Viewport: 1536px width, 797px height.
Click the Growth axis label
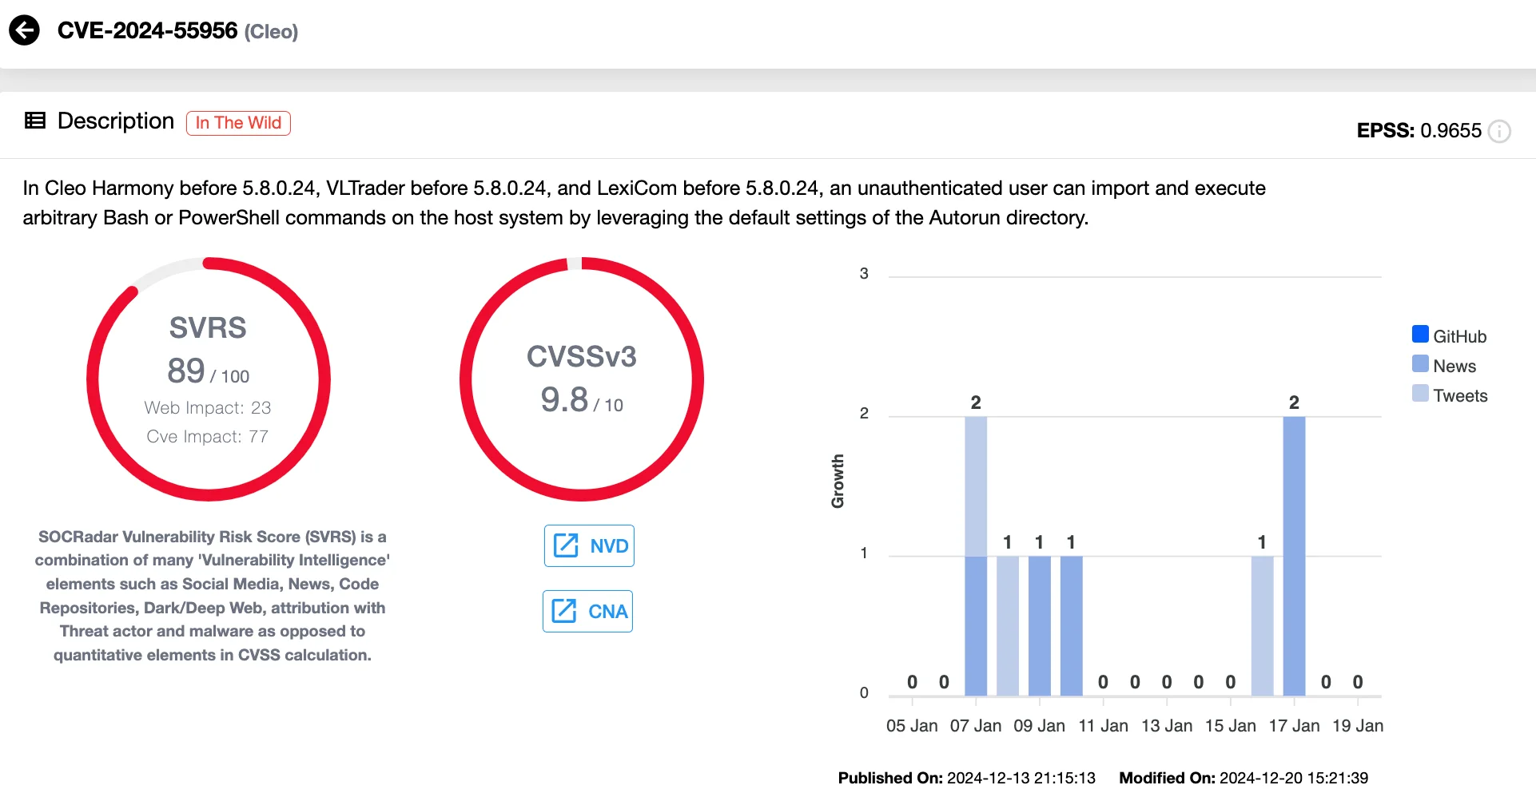838,482
